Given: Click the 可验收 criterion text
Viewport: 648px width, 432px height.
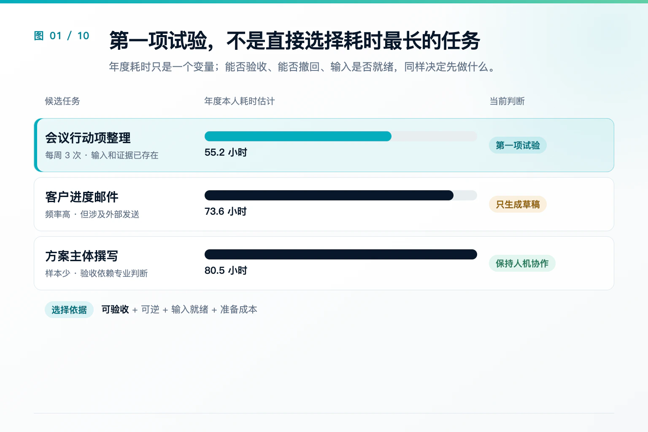Looking at the screenshot, I should pos(115,310).
